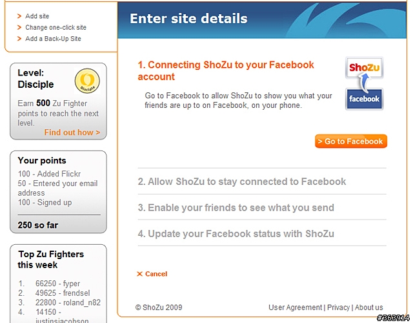Screen dimensions: 413x323
Task: Click the arrow beside Change one-click site
Action: (x=19, y=27)
